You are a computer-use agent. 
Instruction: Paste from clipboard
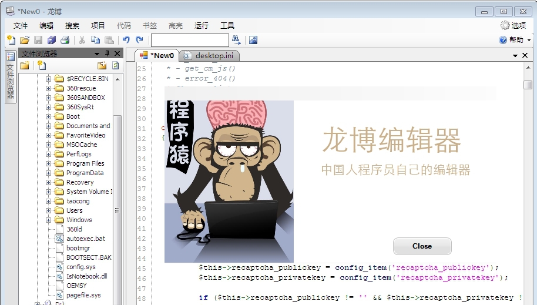109,40
